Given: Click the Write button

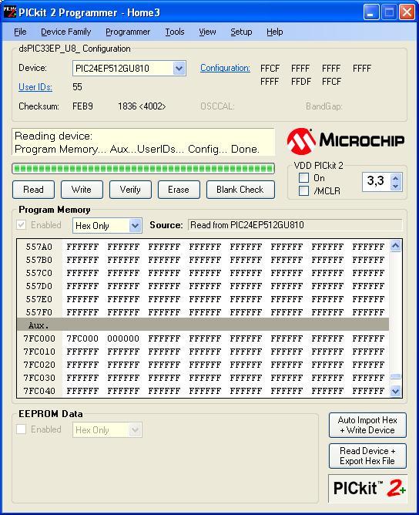Looking at the screenshot, I should pos(82,190).
